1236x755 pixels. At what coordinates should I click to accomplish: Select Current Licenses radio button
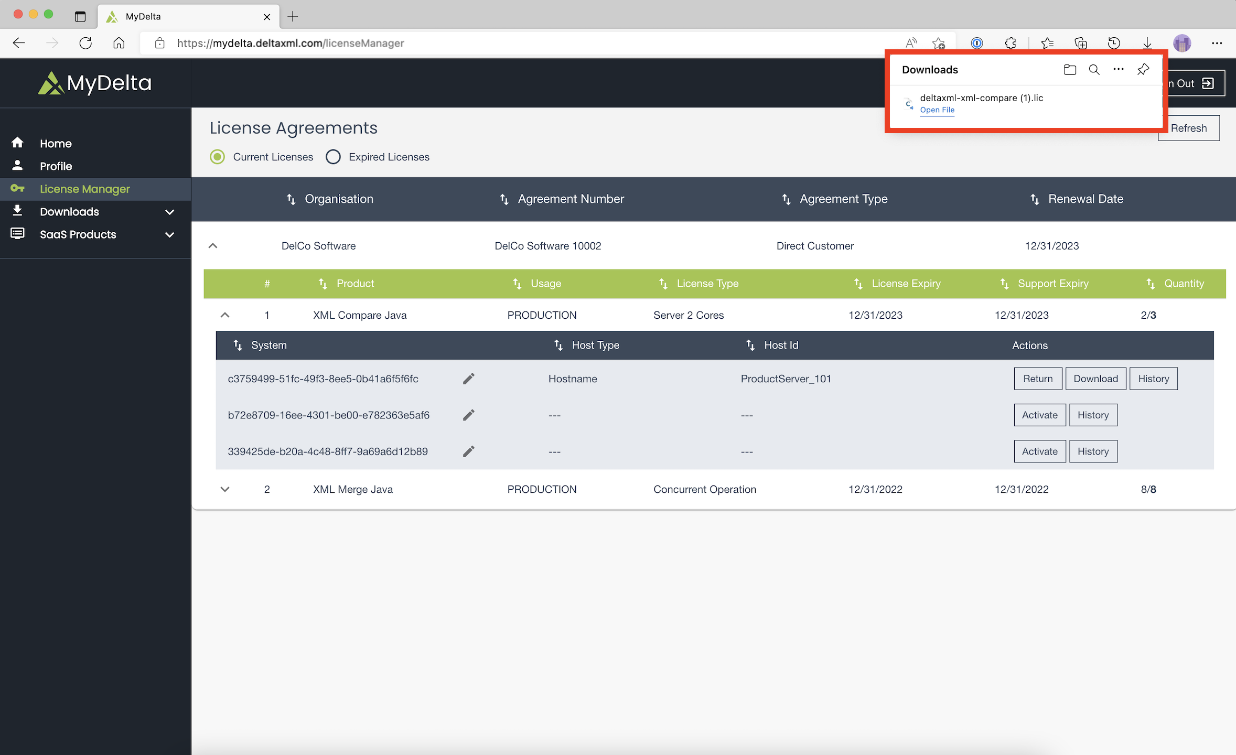(218, 157)
